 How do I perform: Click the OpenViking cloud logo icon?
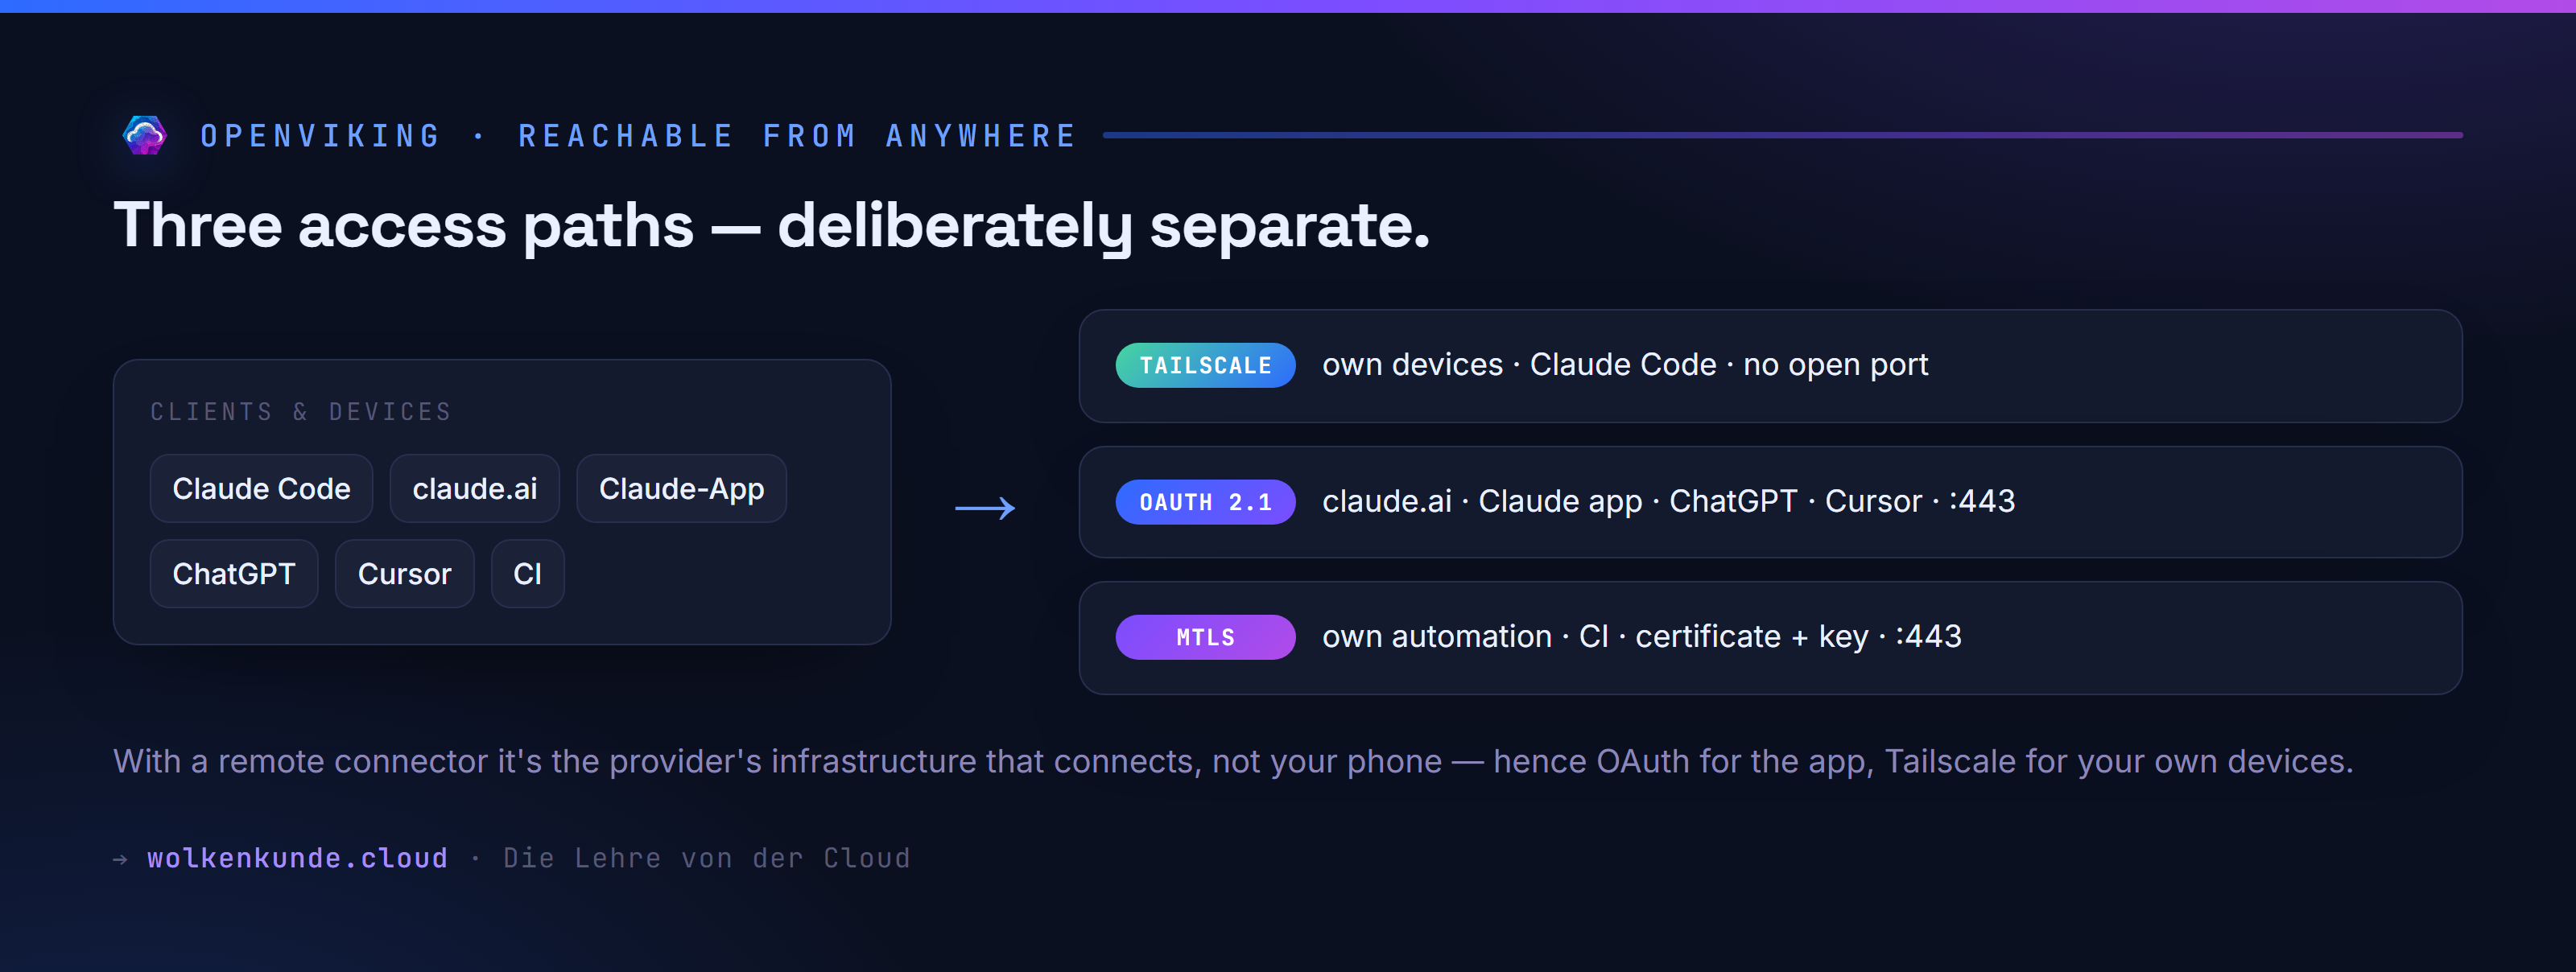point(144,135)
